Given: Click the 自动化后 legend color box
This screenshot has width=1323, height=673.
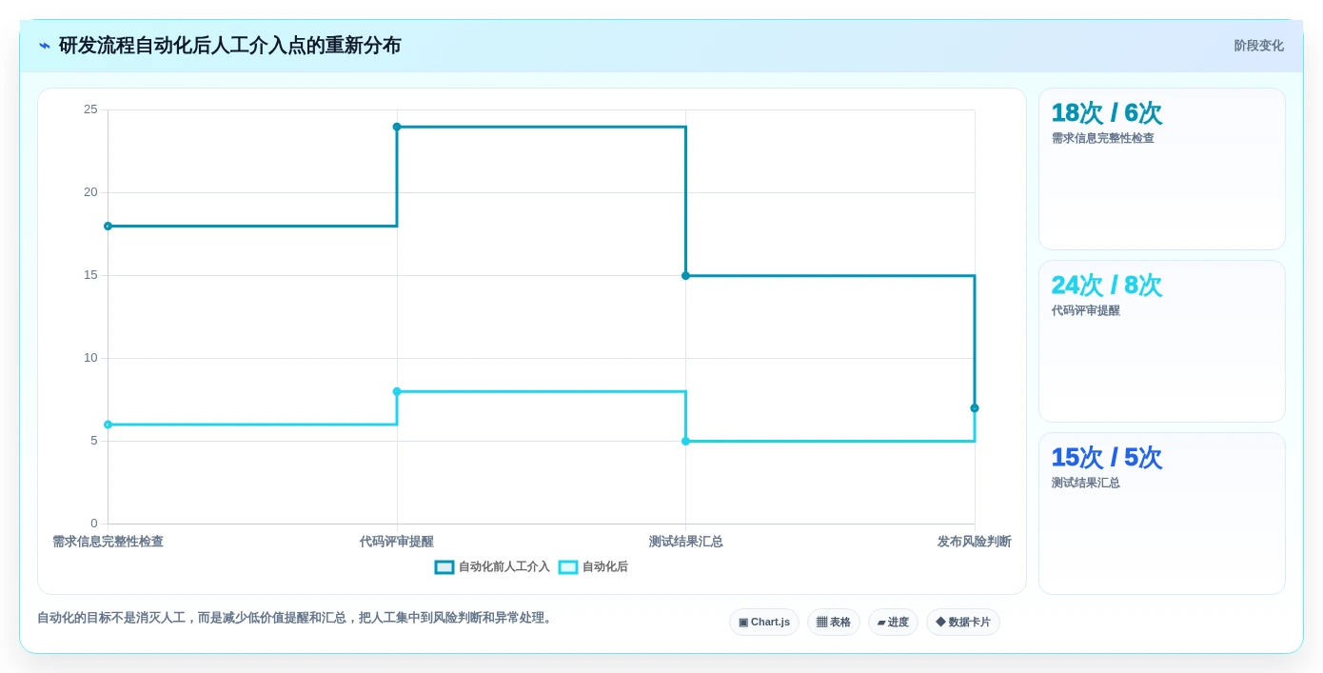Looking at the screenshot, I should tap(568, 567).
